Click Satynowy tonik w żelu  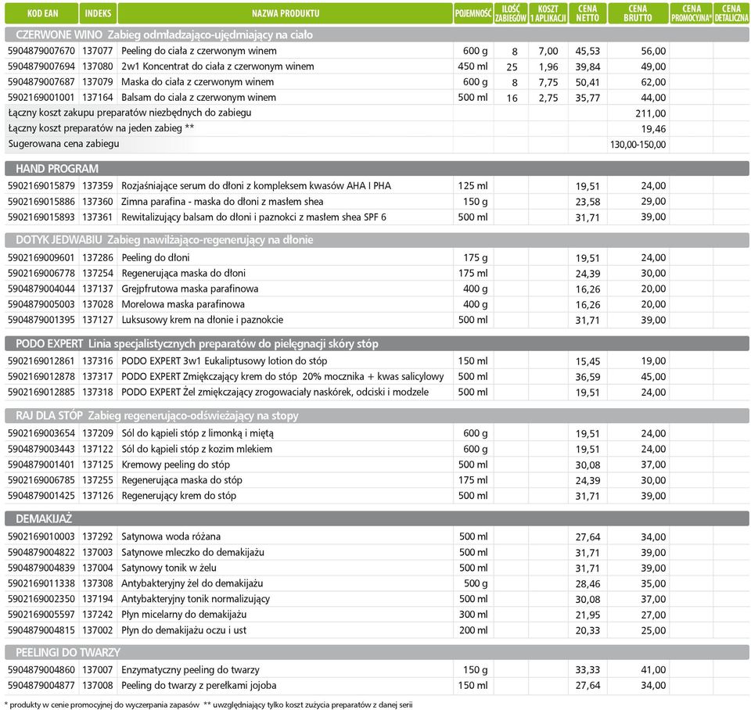click(x=169, y=568)
